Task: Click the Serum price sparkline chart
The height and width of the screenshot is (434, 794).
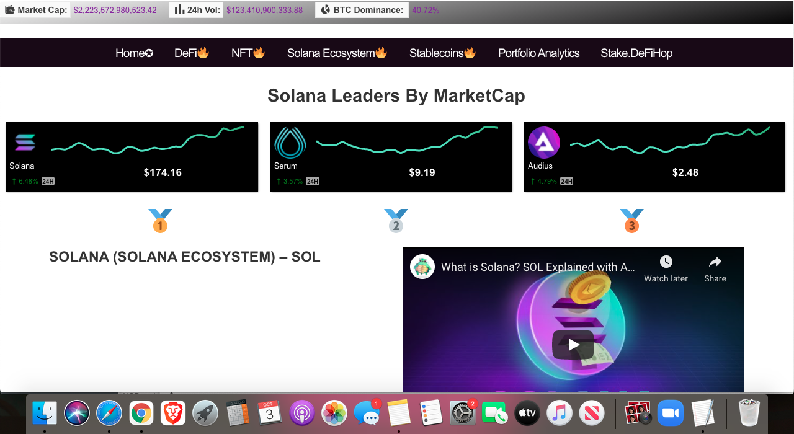Action: 408,140
